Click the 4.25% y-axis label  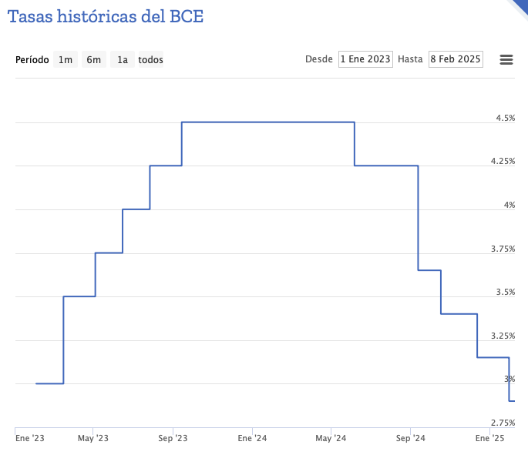503,161
